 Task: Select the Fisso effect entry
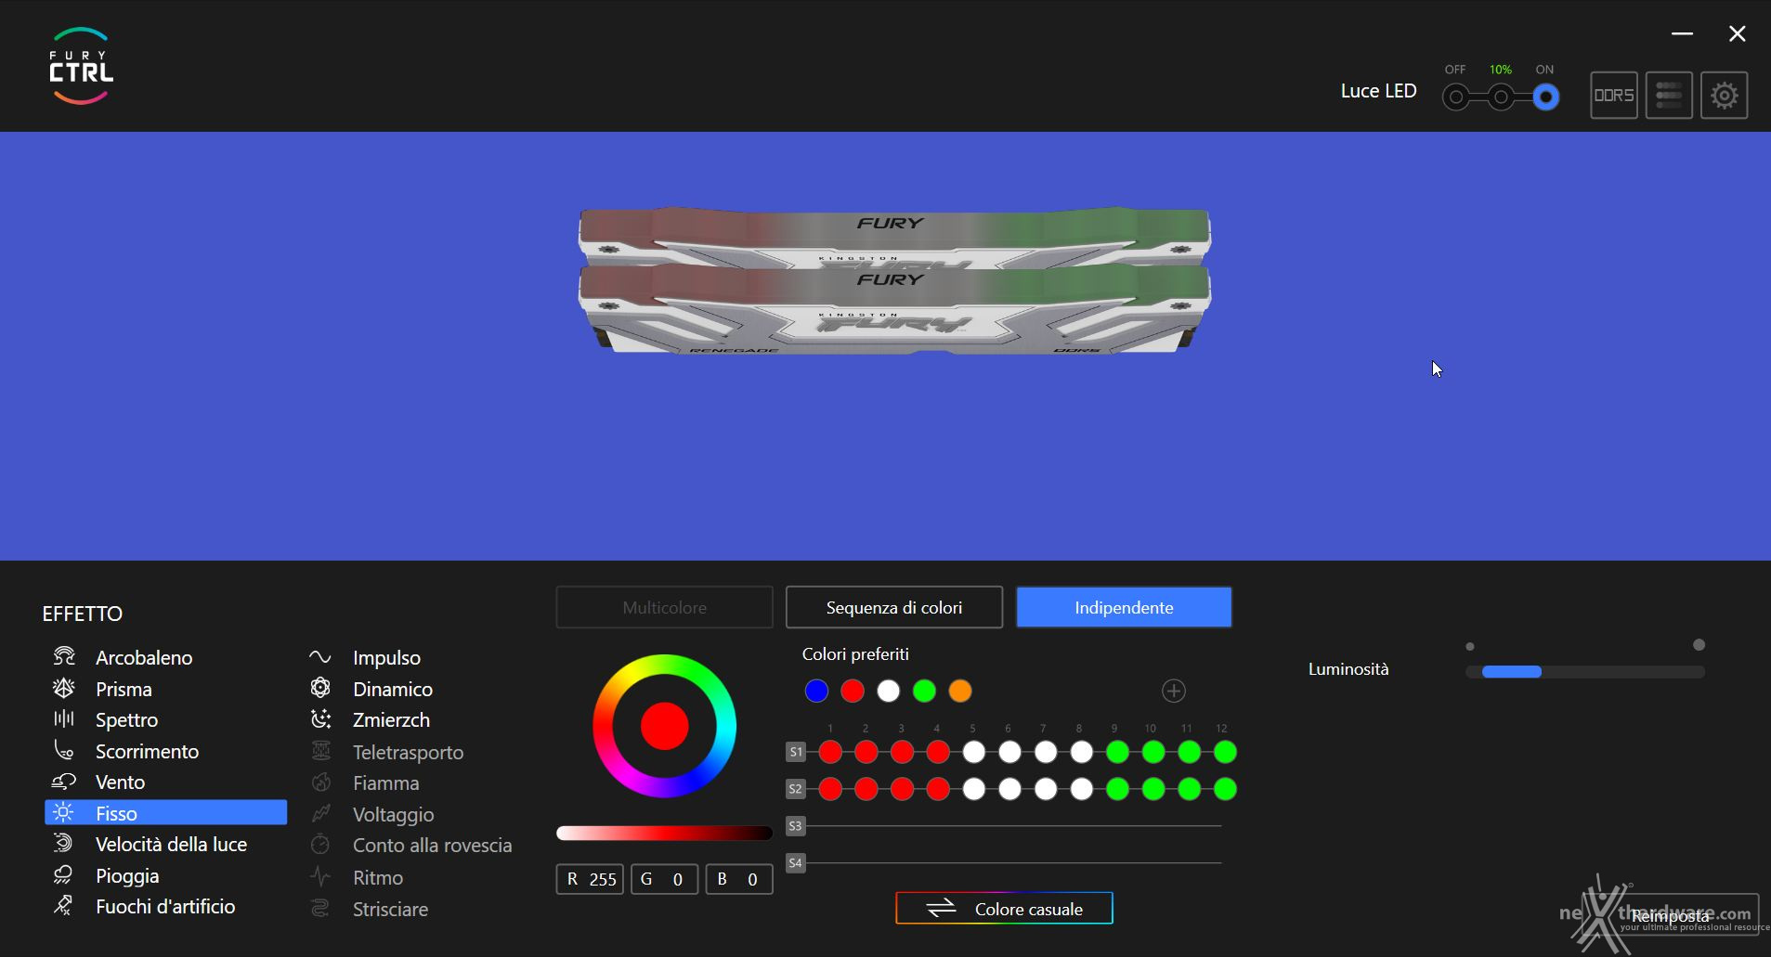pos(165,812)
